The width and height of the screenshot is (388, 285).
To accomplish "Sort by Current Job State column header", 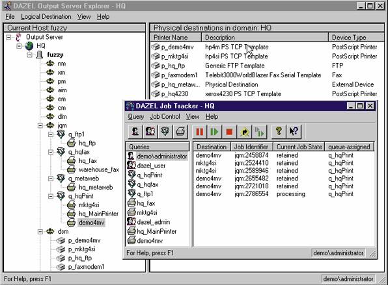I will point(299,147).
